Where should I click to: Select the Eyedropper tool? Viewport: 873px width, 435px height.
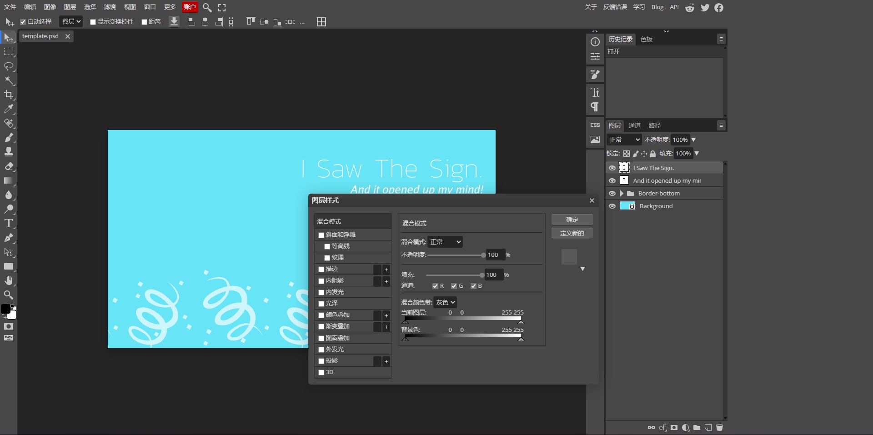point(9,109)
